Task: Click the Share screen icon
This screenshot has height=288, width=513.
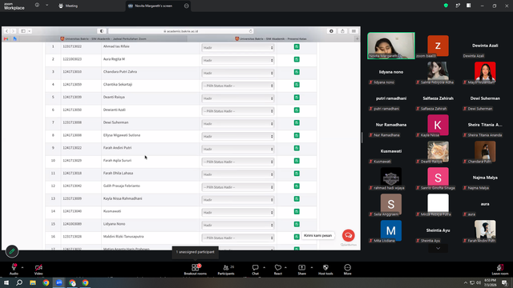Action: click(x=301, y=267)
